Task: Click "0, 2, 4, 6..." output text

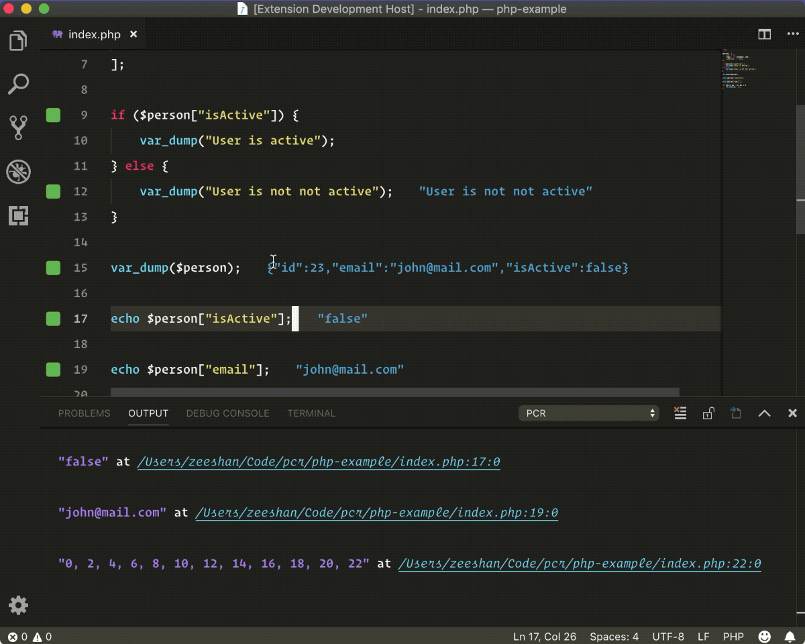Action: click(214, 564)
